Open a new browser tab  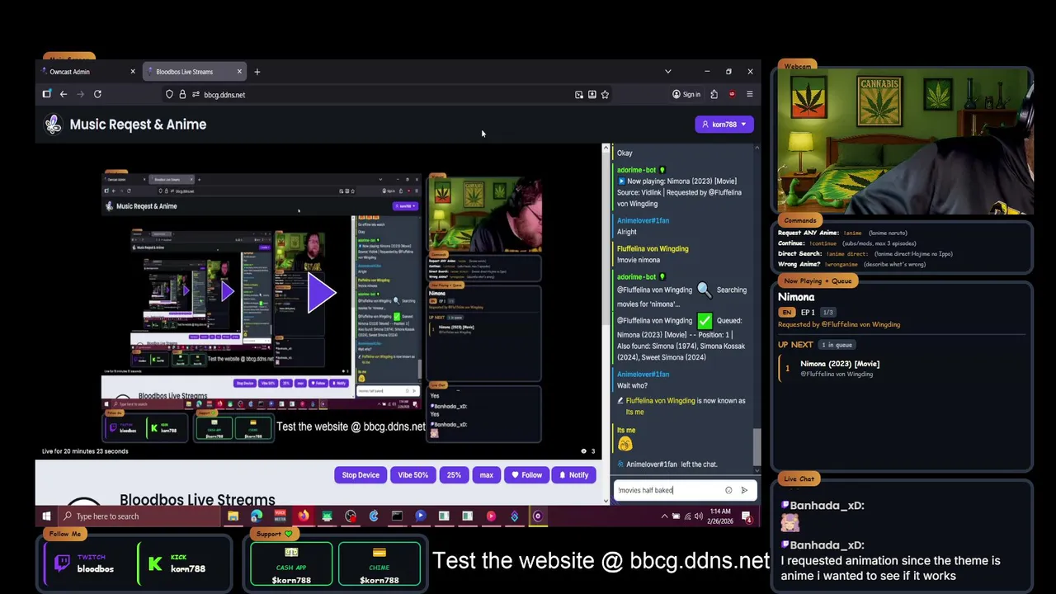point(257,72)
